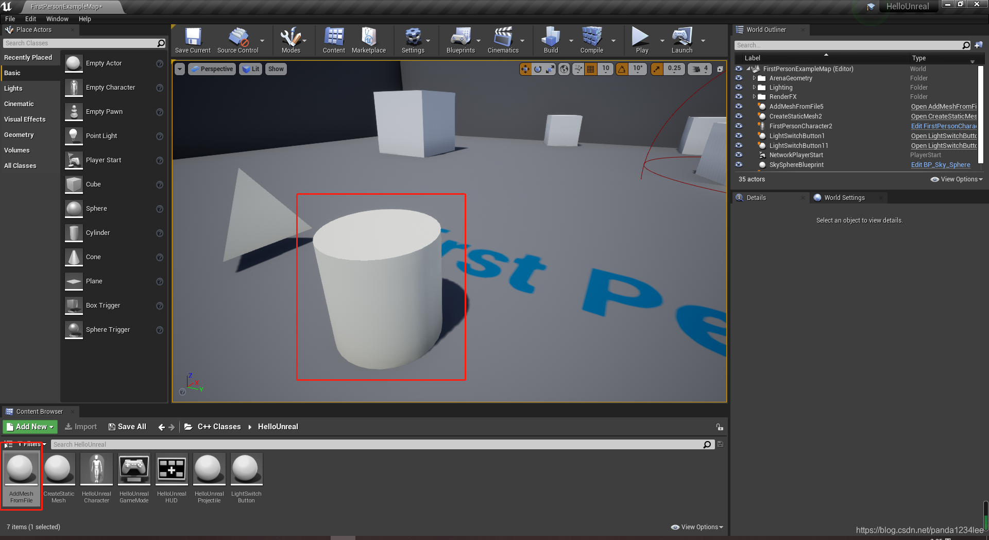
Task: Toggle scale snapping in viewport
Action: 657,69
